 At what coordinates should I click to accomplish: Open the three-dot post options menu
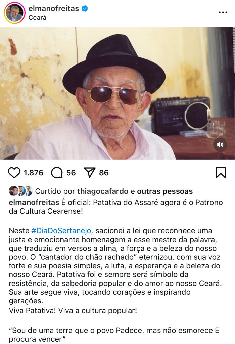[223, 12]
